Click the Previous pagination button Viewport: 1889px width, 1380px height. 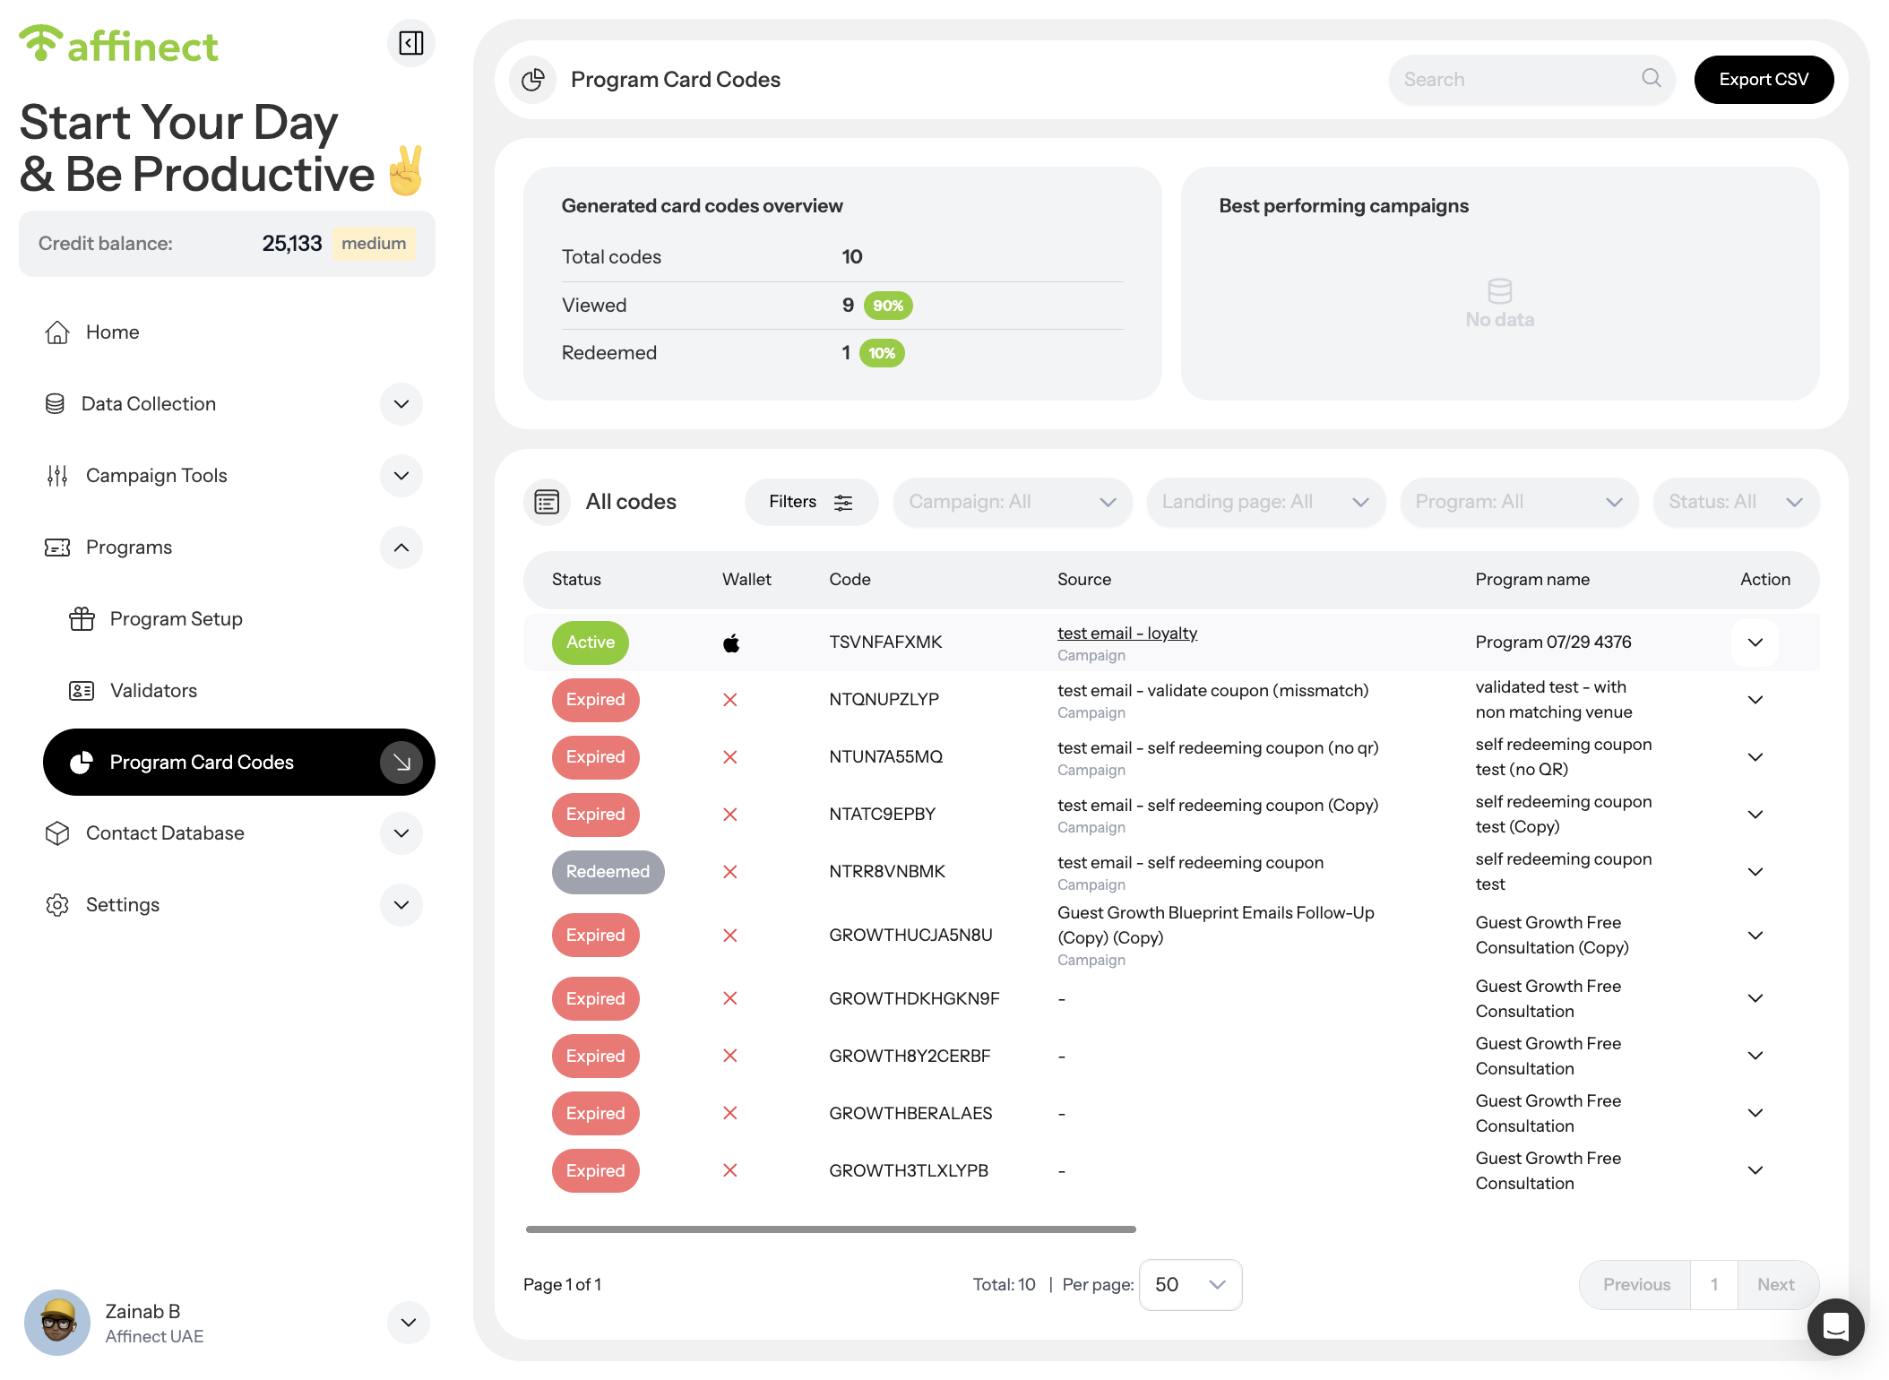click(1636, 1285)
